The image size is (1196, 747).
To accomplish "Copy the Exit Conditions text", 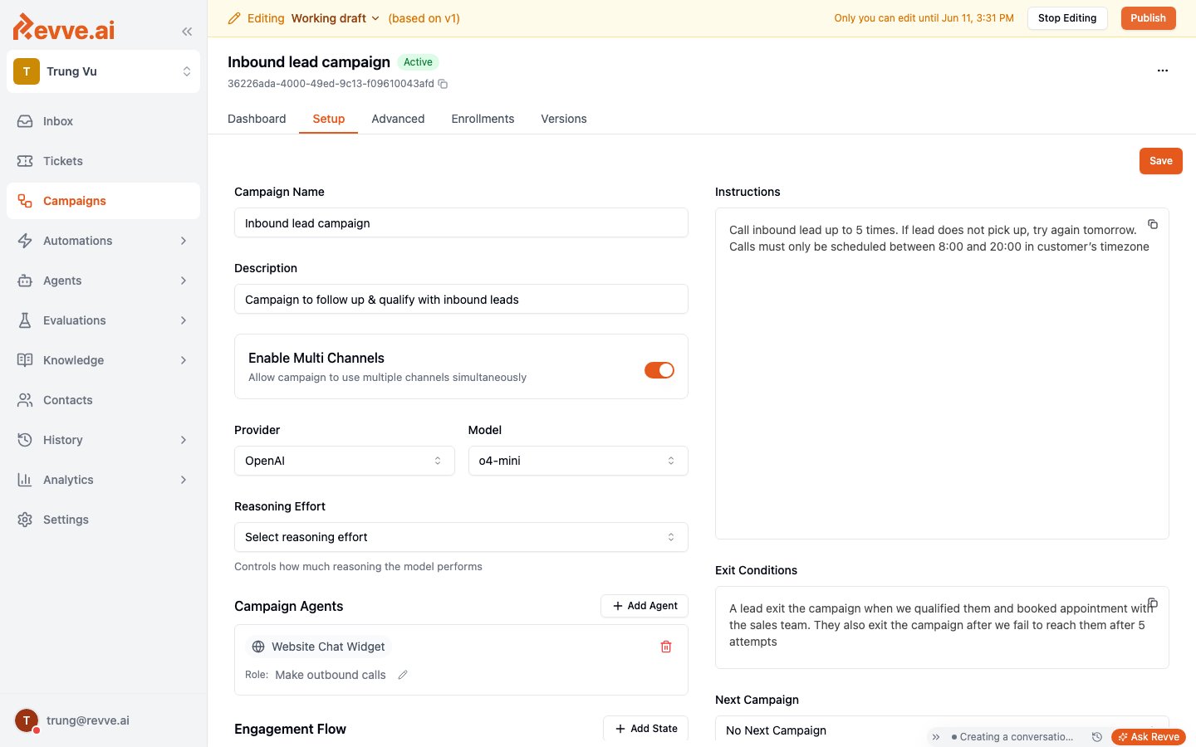I will tap(1153, 603).
